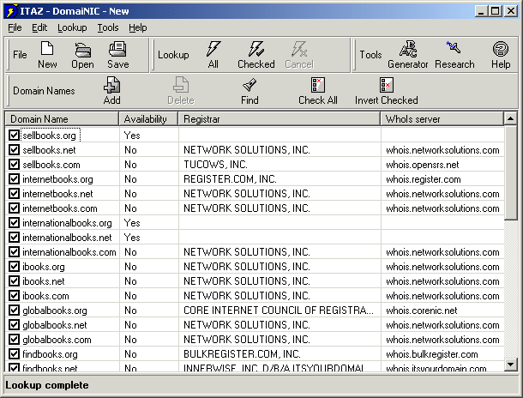This screenshot has height=398, width=523.
Task: Toggle the sellbooks.com checkbox
Action: pos(14,165)
